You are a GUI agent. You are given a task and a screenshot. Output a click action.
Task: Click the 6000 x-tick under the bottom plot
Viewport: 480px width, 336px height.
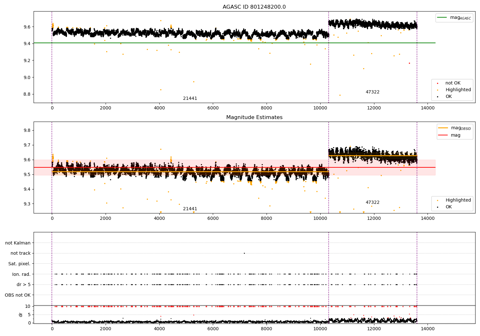click(213, 329)
